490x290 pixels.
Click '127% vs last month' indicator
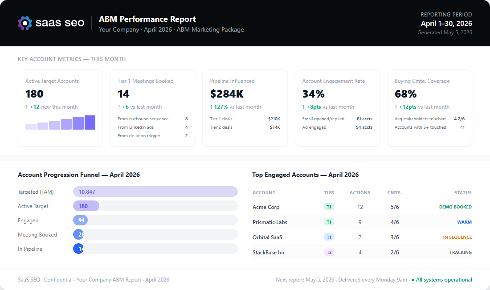pyautogui.click(x=235, y=107)
